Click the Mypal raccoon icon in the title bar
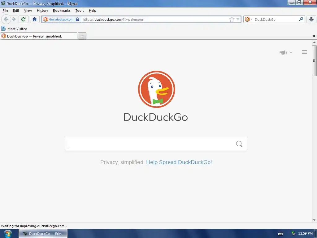The width and height of the screenshot is (317, 238). click(x=3, y=3)
